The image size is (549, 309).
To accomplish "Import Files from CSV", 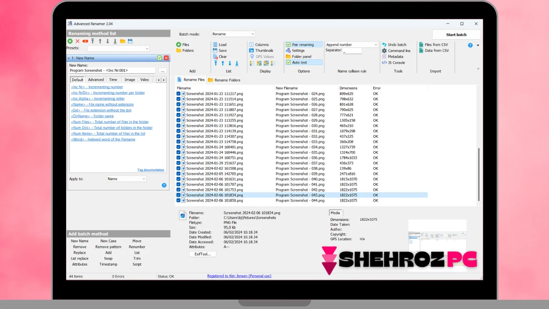I will 433,45.
